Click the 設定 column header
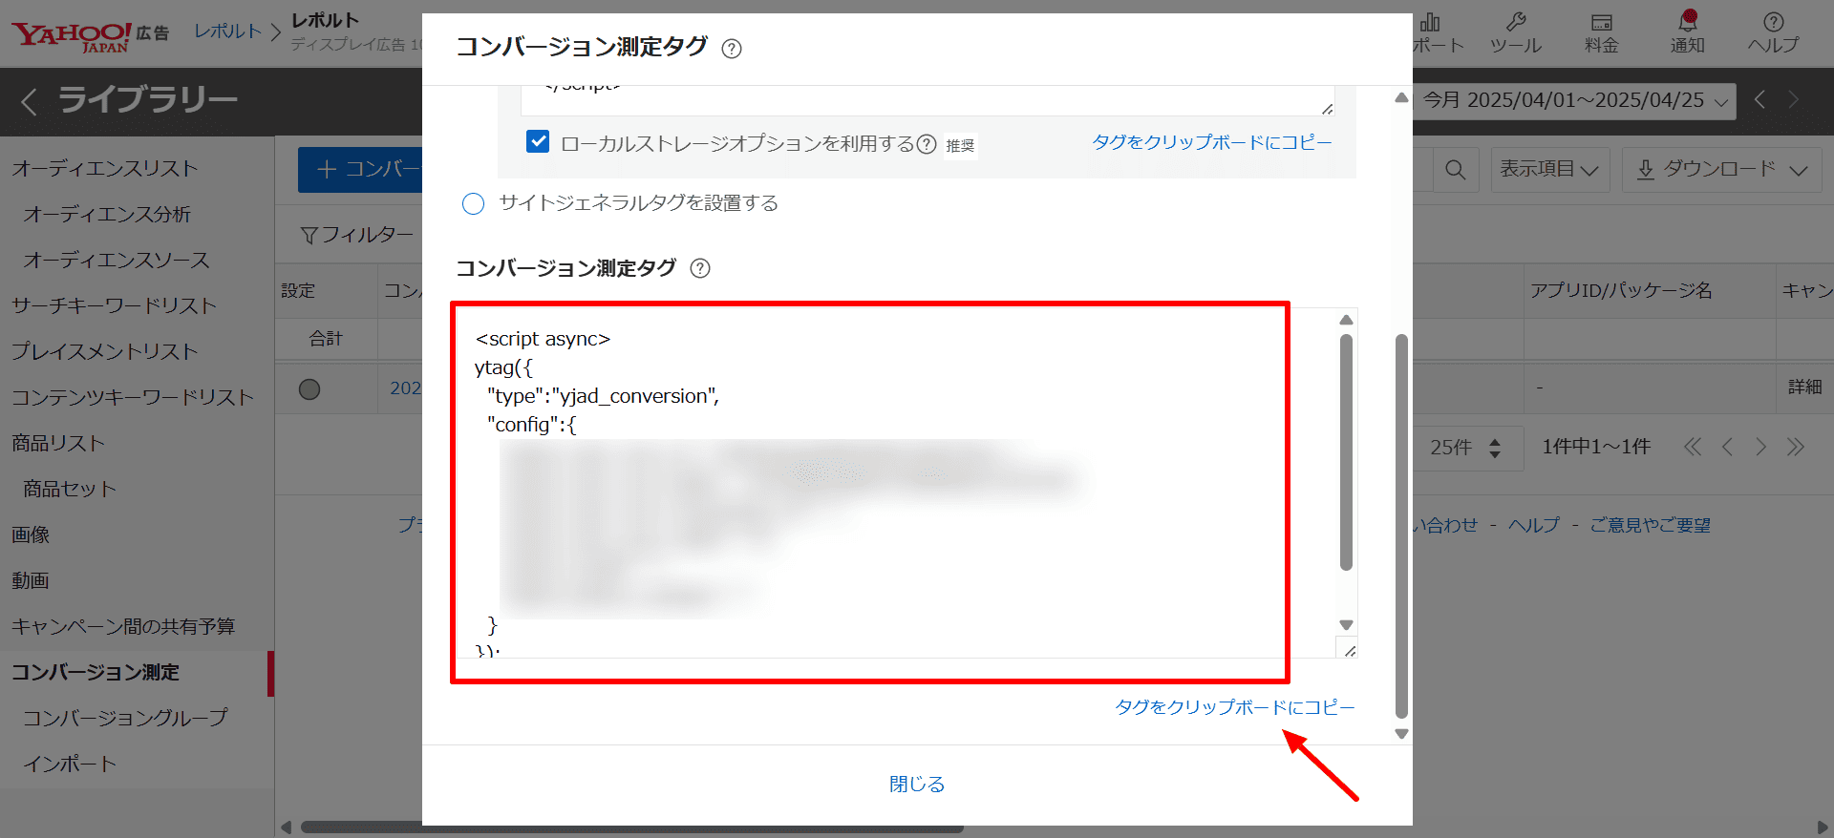 pyautogui.click(x=298, y=291)
